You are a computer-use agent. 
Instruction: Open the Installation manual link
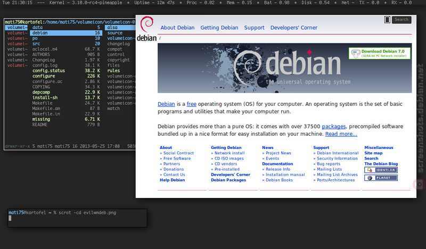click(x=285, y=175)
